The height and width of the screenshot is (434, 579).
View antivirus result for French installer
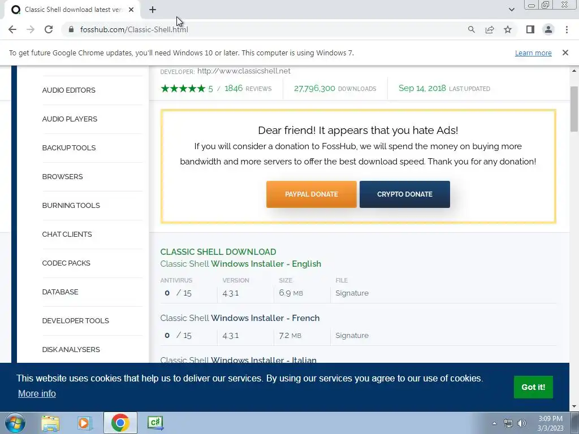[178, 336]
